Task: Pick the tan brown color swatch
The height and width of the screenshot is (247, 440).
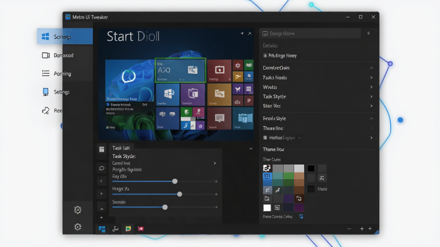Action: tap(299, 176)
